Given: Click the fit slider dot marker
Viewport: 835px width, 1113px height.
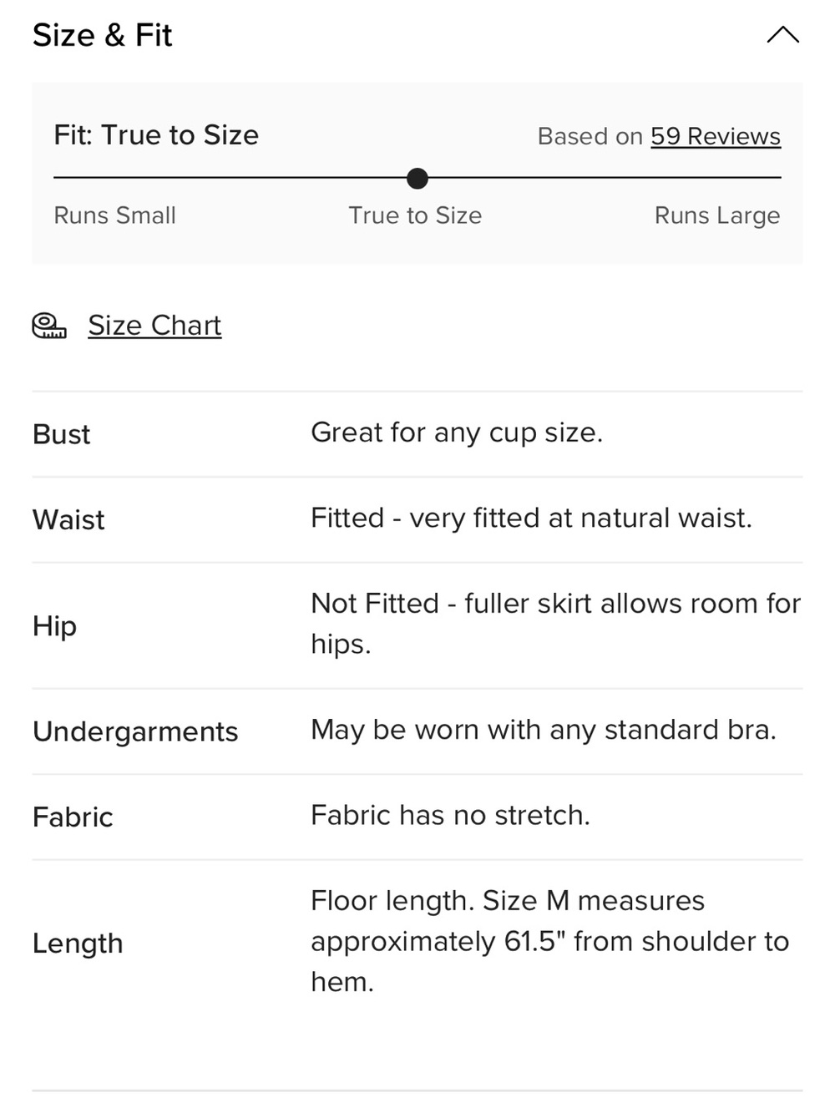Looking at the screenshot, I should point(417,178).
